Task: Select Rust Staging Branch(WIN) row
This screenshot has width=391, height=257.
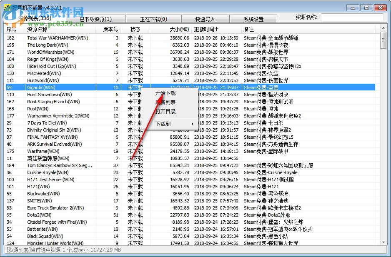Action: pyautogui.click(x=190, y=102)
